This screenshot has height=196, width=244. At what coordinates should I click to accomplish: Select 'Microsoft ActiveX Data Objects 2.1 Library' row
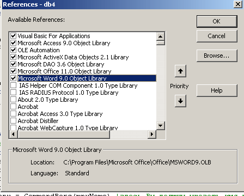coord(73,57)
